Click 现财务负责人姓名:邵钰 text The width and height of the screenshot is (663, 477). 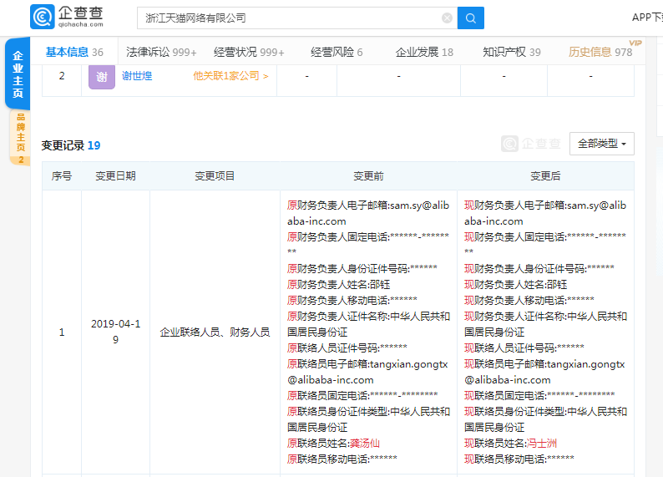(x=516, y=285)
